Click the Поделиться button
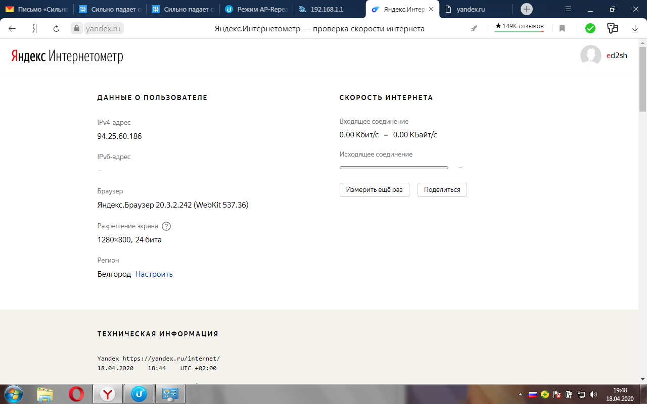 [x=442, y=190]
